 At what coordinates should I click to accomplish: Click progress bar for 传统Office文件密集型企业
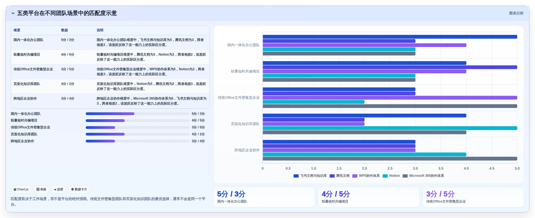tap(137, 128)
